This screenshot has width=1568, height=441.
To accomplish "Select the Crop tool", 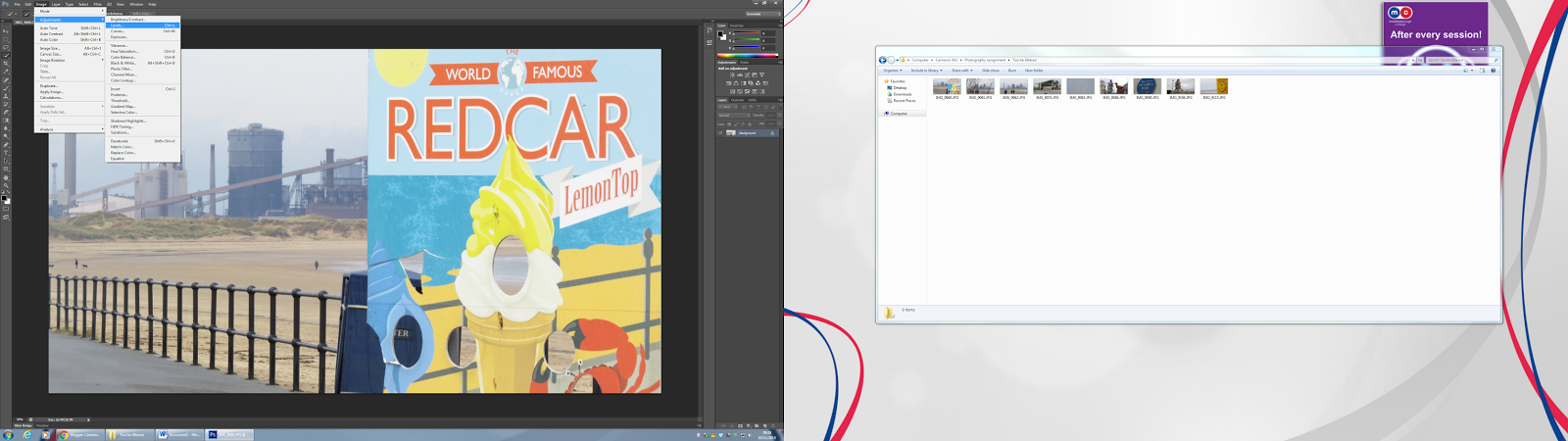I will point(6,63).
